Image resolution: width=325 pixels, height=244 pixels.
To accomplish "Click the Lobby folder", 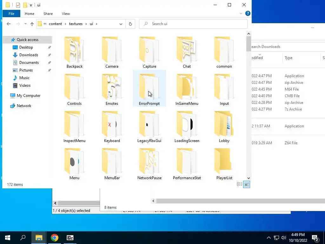I will pos(224,127).
